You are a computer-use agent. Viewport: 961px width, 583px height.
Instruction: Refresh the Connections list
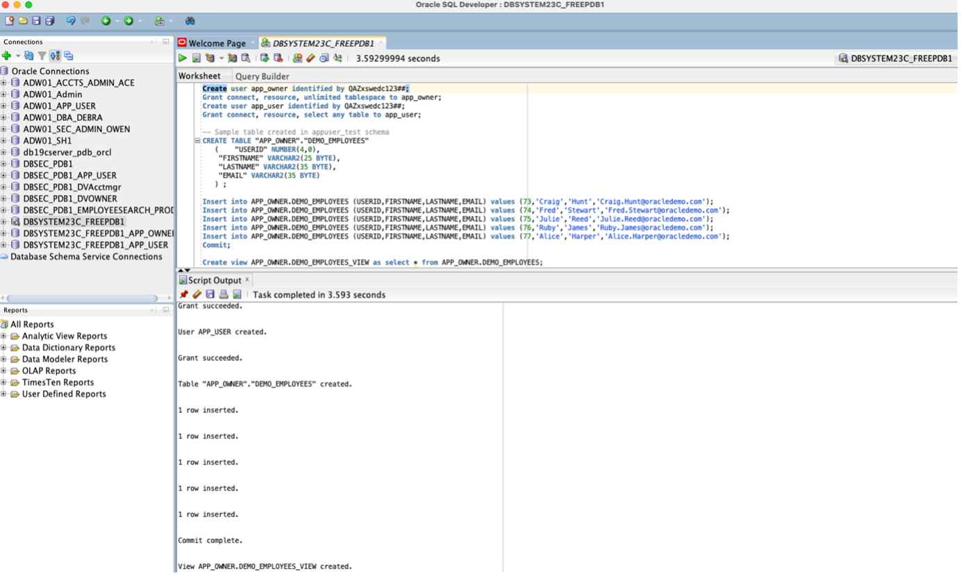[28, 56]
